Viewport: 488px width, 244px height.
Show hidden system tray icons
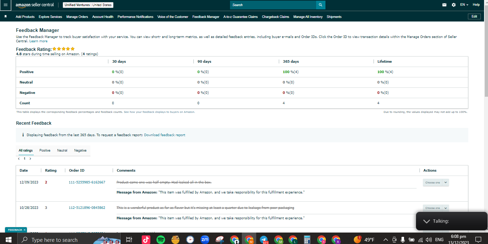(x=386, y=240)
